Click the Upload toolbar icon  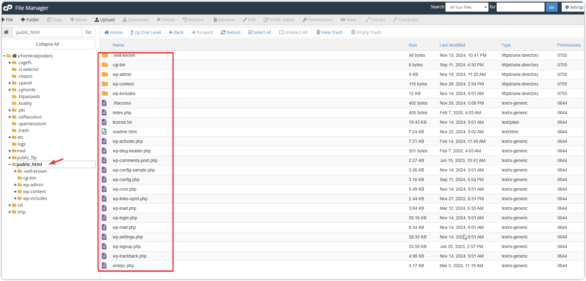[x=97, y=20]
